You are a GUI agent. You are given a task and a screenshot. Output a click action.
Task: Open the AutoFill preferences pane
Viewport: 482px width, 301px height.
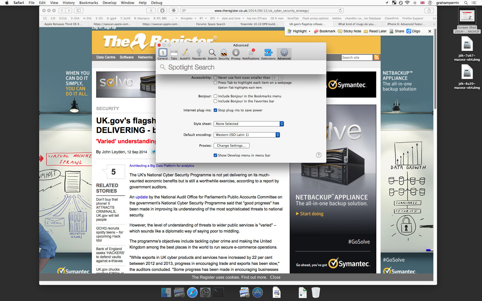click(x=185, y=54)
